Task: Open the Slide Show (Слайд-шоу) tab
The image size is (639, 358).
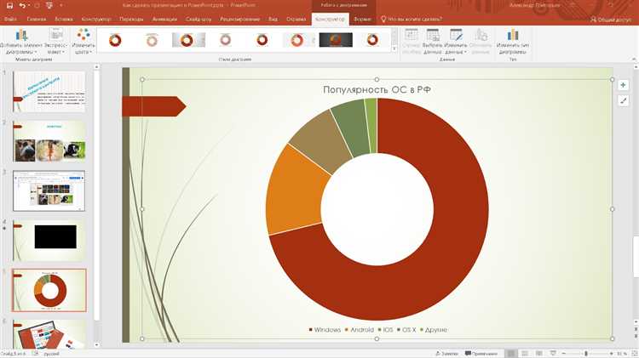Action: click(x=199, y=19)
